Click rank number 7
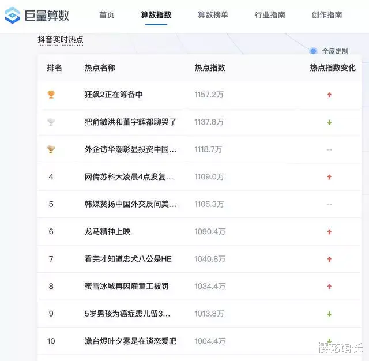The width and height of the screenshot is (369, 361). [x=51, y=259]
